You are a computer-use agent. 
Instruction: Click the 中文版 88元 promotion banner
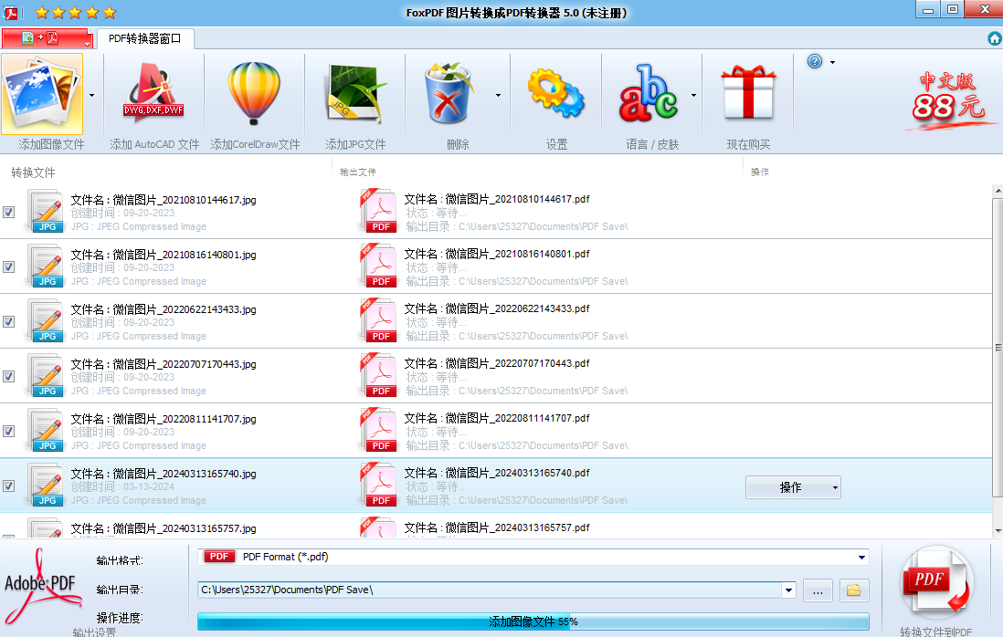pos(950,99)
